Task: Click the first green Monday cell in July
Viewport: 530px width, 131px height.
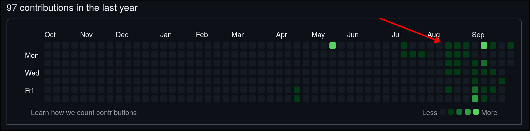Action: point(404,54)
